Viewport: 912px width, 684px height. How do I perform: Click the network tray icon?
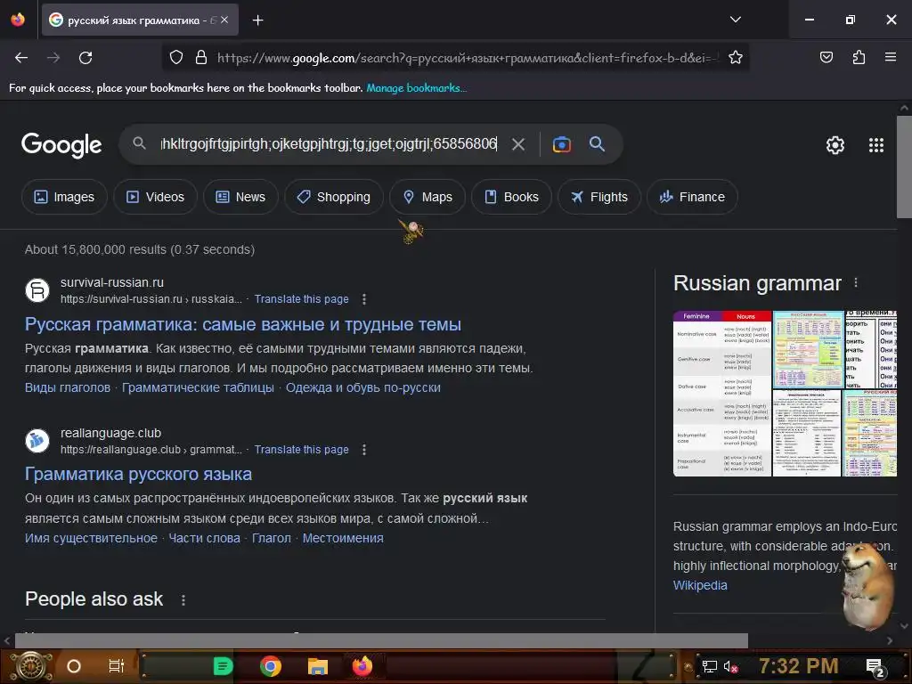[709, 666]
